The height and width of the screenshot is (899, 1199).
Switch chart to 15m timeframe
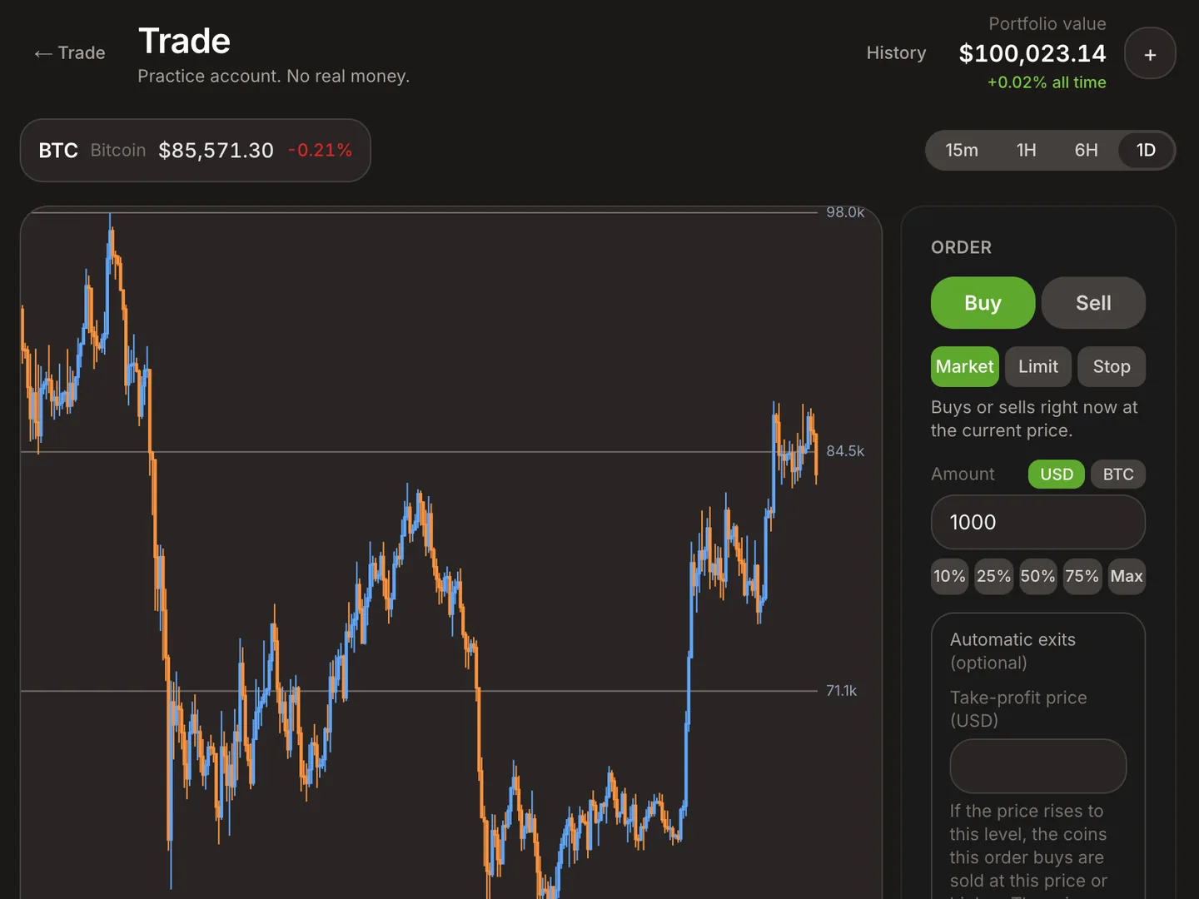(962, 151)
